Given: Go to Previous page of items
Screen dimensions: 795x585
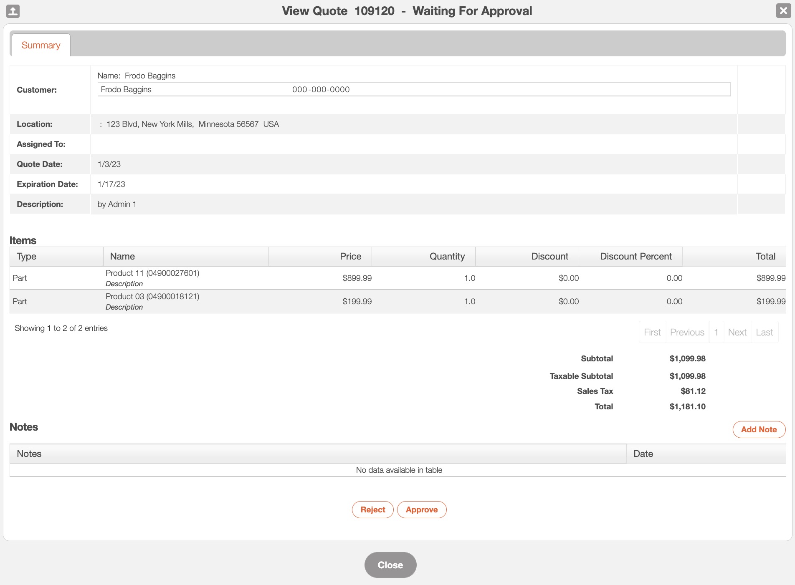Looking at the screenshot, I should tap(687, 332).
